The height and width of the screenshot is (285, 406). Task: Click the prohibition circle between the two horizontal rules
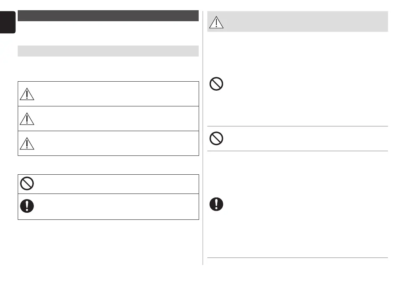coord(216,139)
